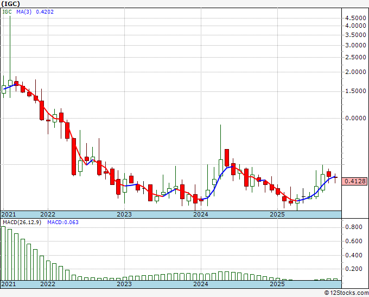The image size is (369, 297).
Task: Click the 1.5000 price axis label
Action: 355,91
